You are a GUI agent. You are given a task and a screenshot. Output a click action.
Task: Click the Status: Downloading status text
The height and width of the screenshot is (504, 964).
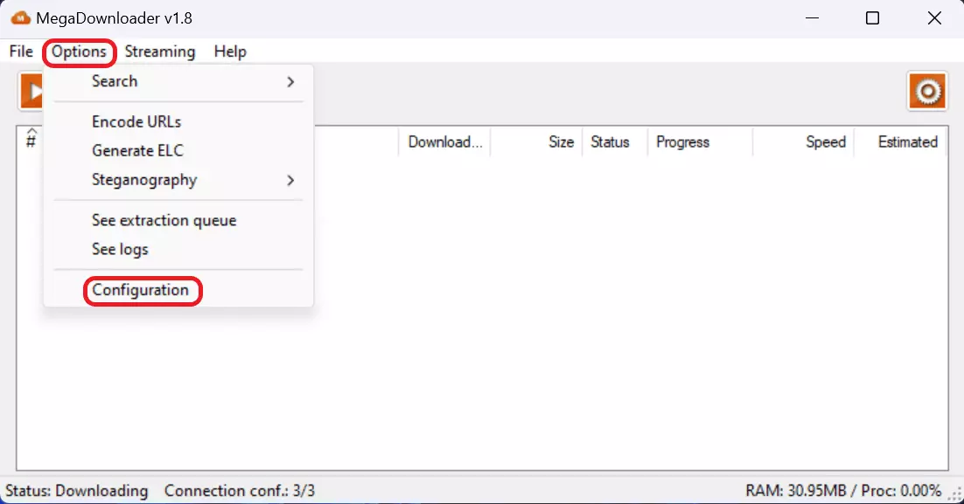click(x=77, y=491)
